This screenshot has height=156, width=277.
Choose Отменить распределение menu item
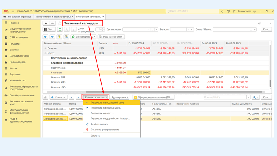(105, 130)
